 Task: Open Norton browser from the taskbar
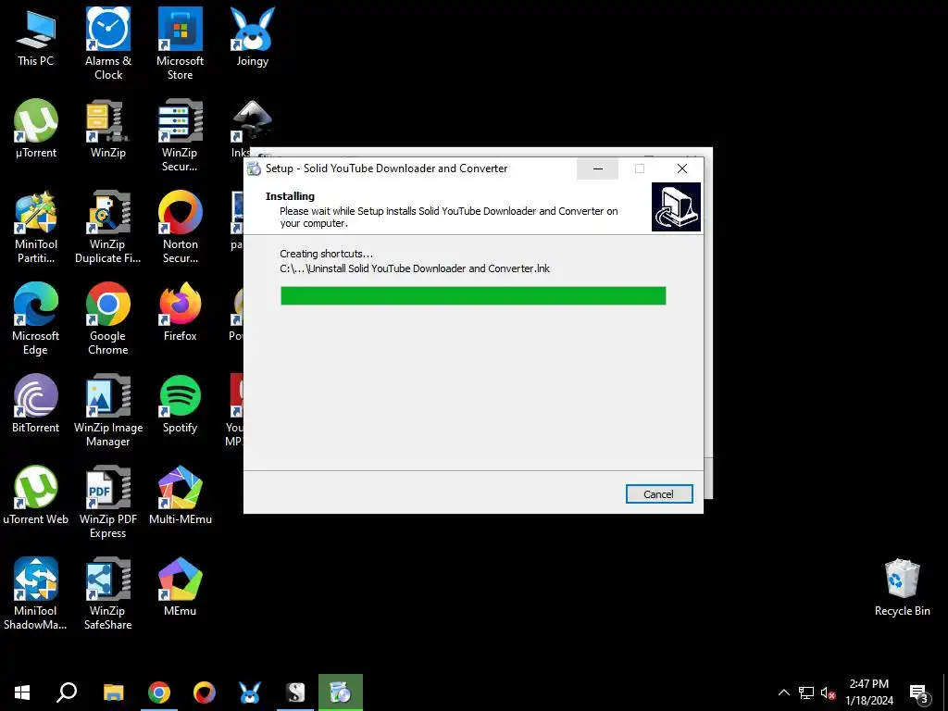(x=205, y=692)
